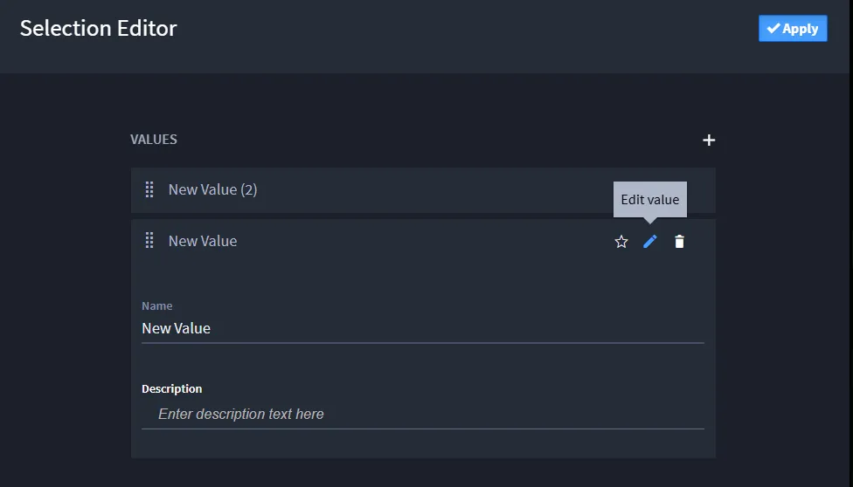Delete New Value using the trash icon
The width and height of the screenshot is (853, 487).
coord(679,242)
